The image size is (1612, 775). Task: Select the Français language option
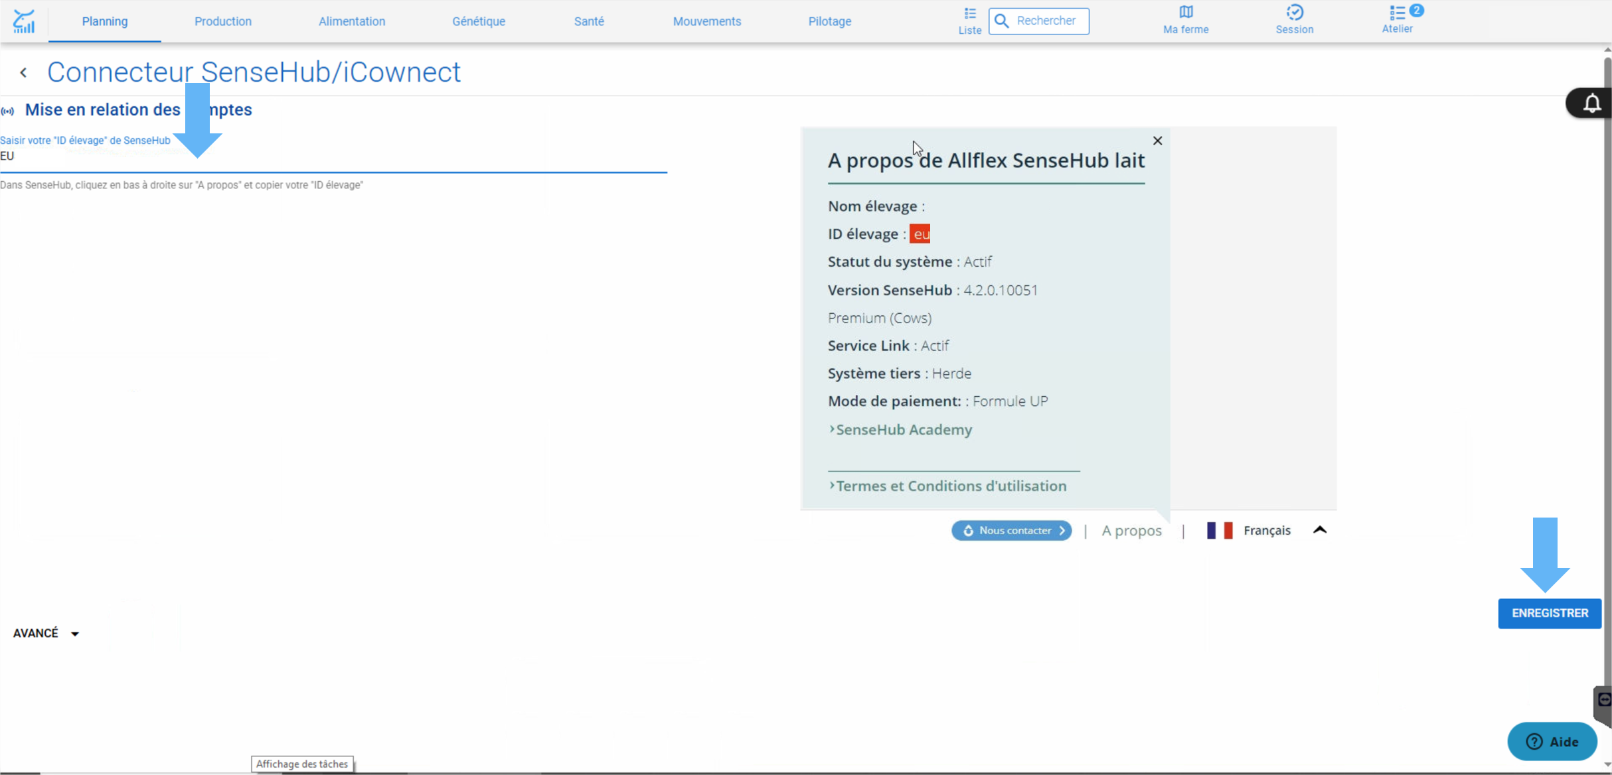(1267, 530)
